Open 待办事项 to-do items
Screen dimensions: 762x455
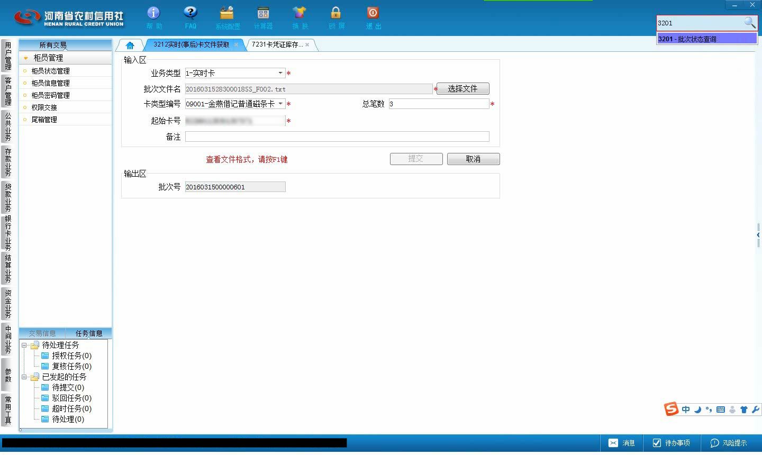(672, 443)
